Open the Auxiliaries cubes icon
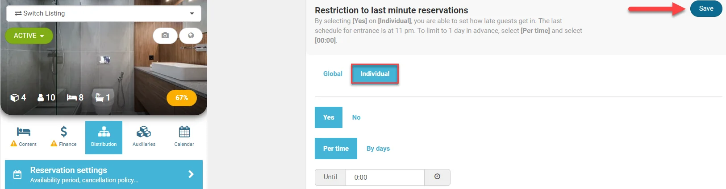 pos(144,132)
